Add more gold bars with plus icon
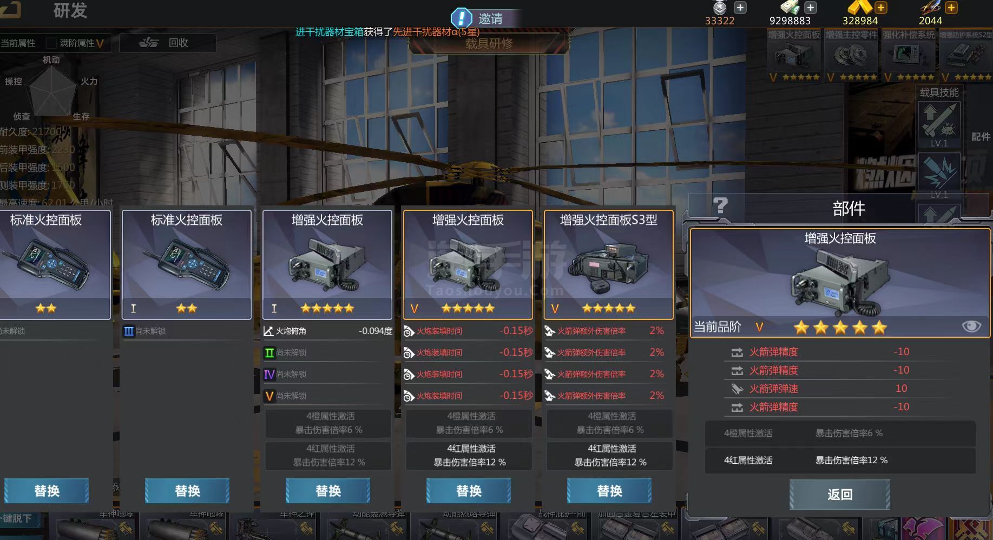The image size is (993, 540). click(880, 8)
